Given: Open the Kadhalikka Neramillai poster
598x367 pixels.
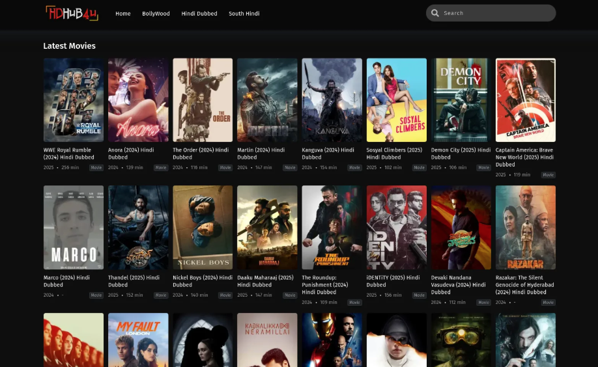Looking at the screenshot, I should click(267, 340).
